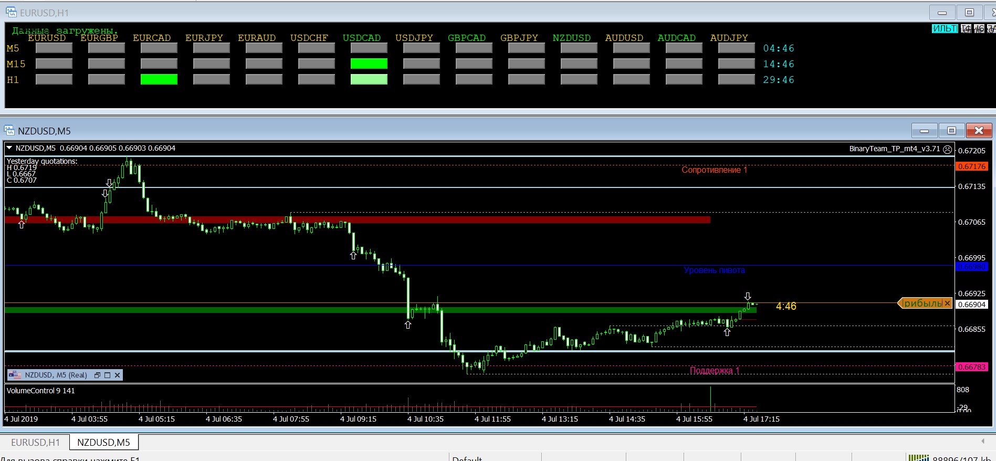Toggle the USDCAD H1 light green button
Viewport: 996px width, 461px height.
tap(369, 79)
